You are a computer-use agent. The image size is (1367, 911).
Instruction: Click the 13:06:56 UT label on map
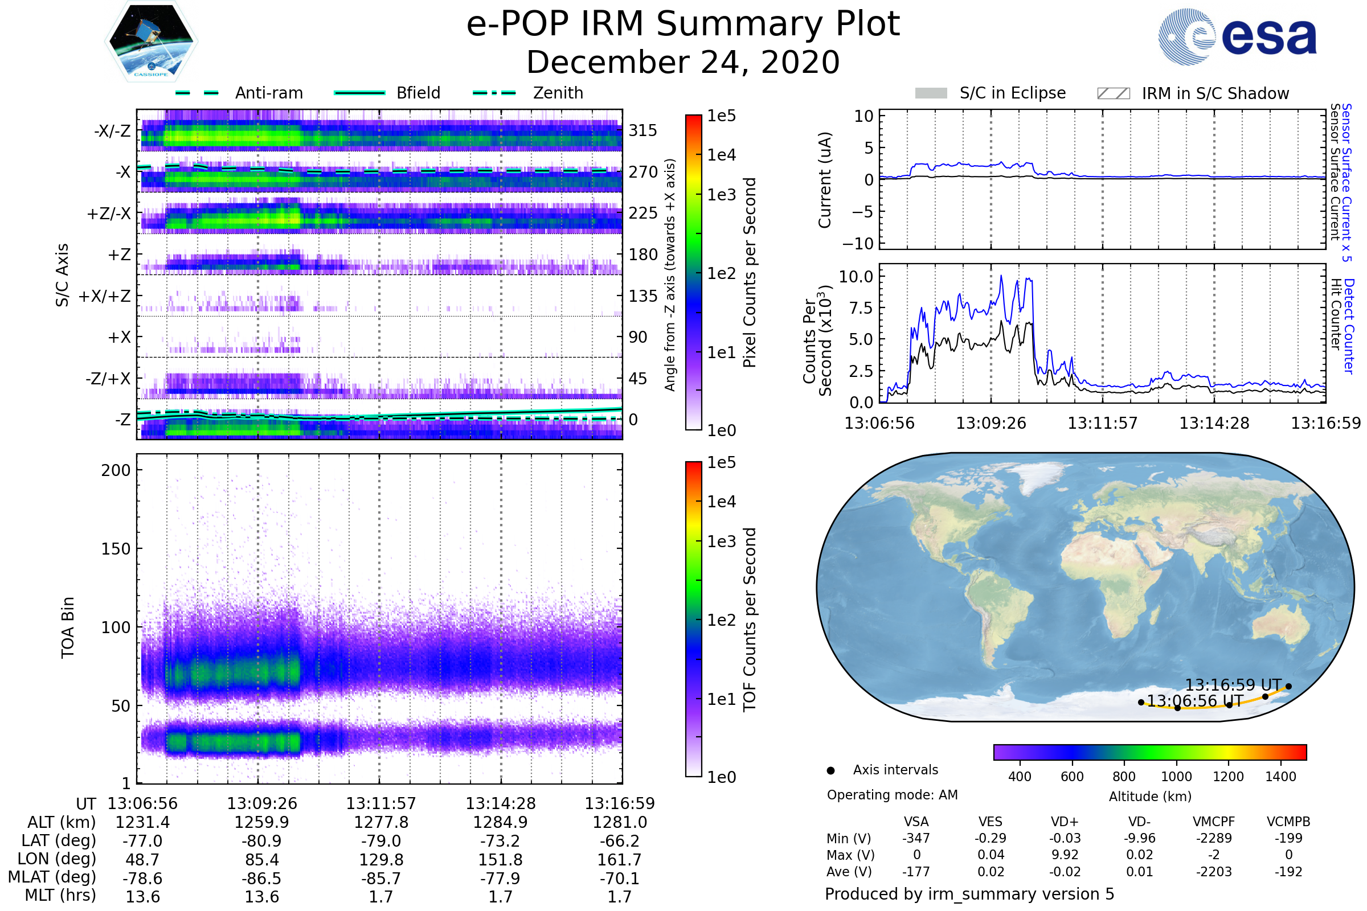[1195, 701]
